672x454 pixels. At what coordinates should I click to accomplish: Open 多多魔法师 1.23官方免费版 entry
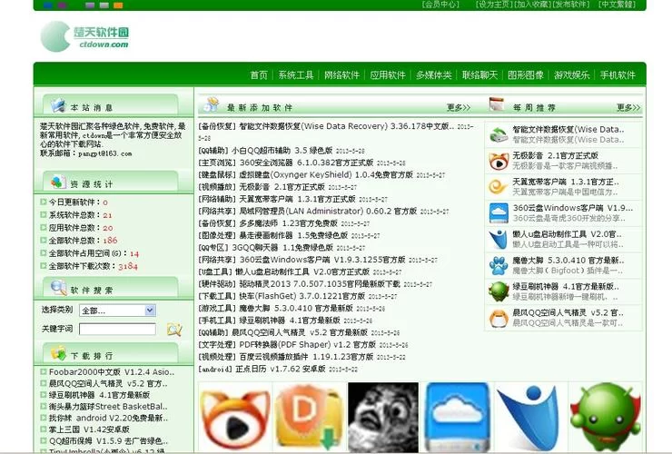(x=288, y=223)
